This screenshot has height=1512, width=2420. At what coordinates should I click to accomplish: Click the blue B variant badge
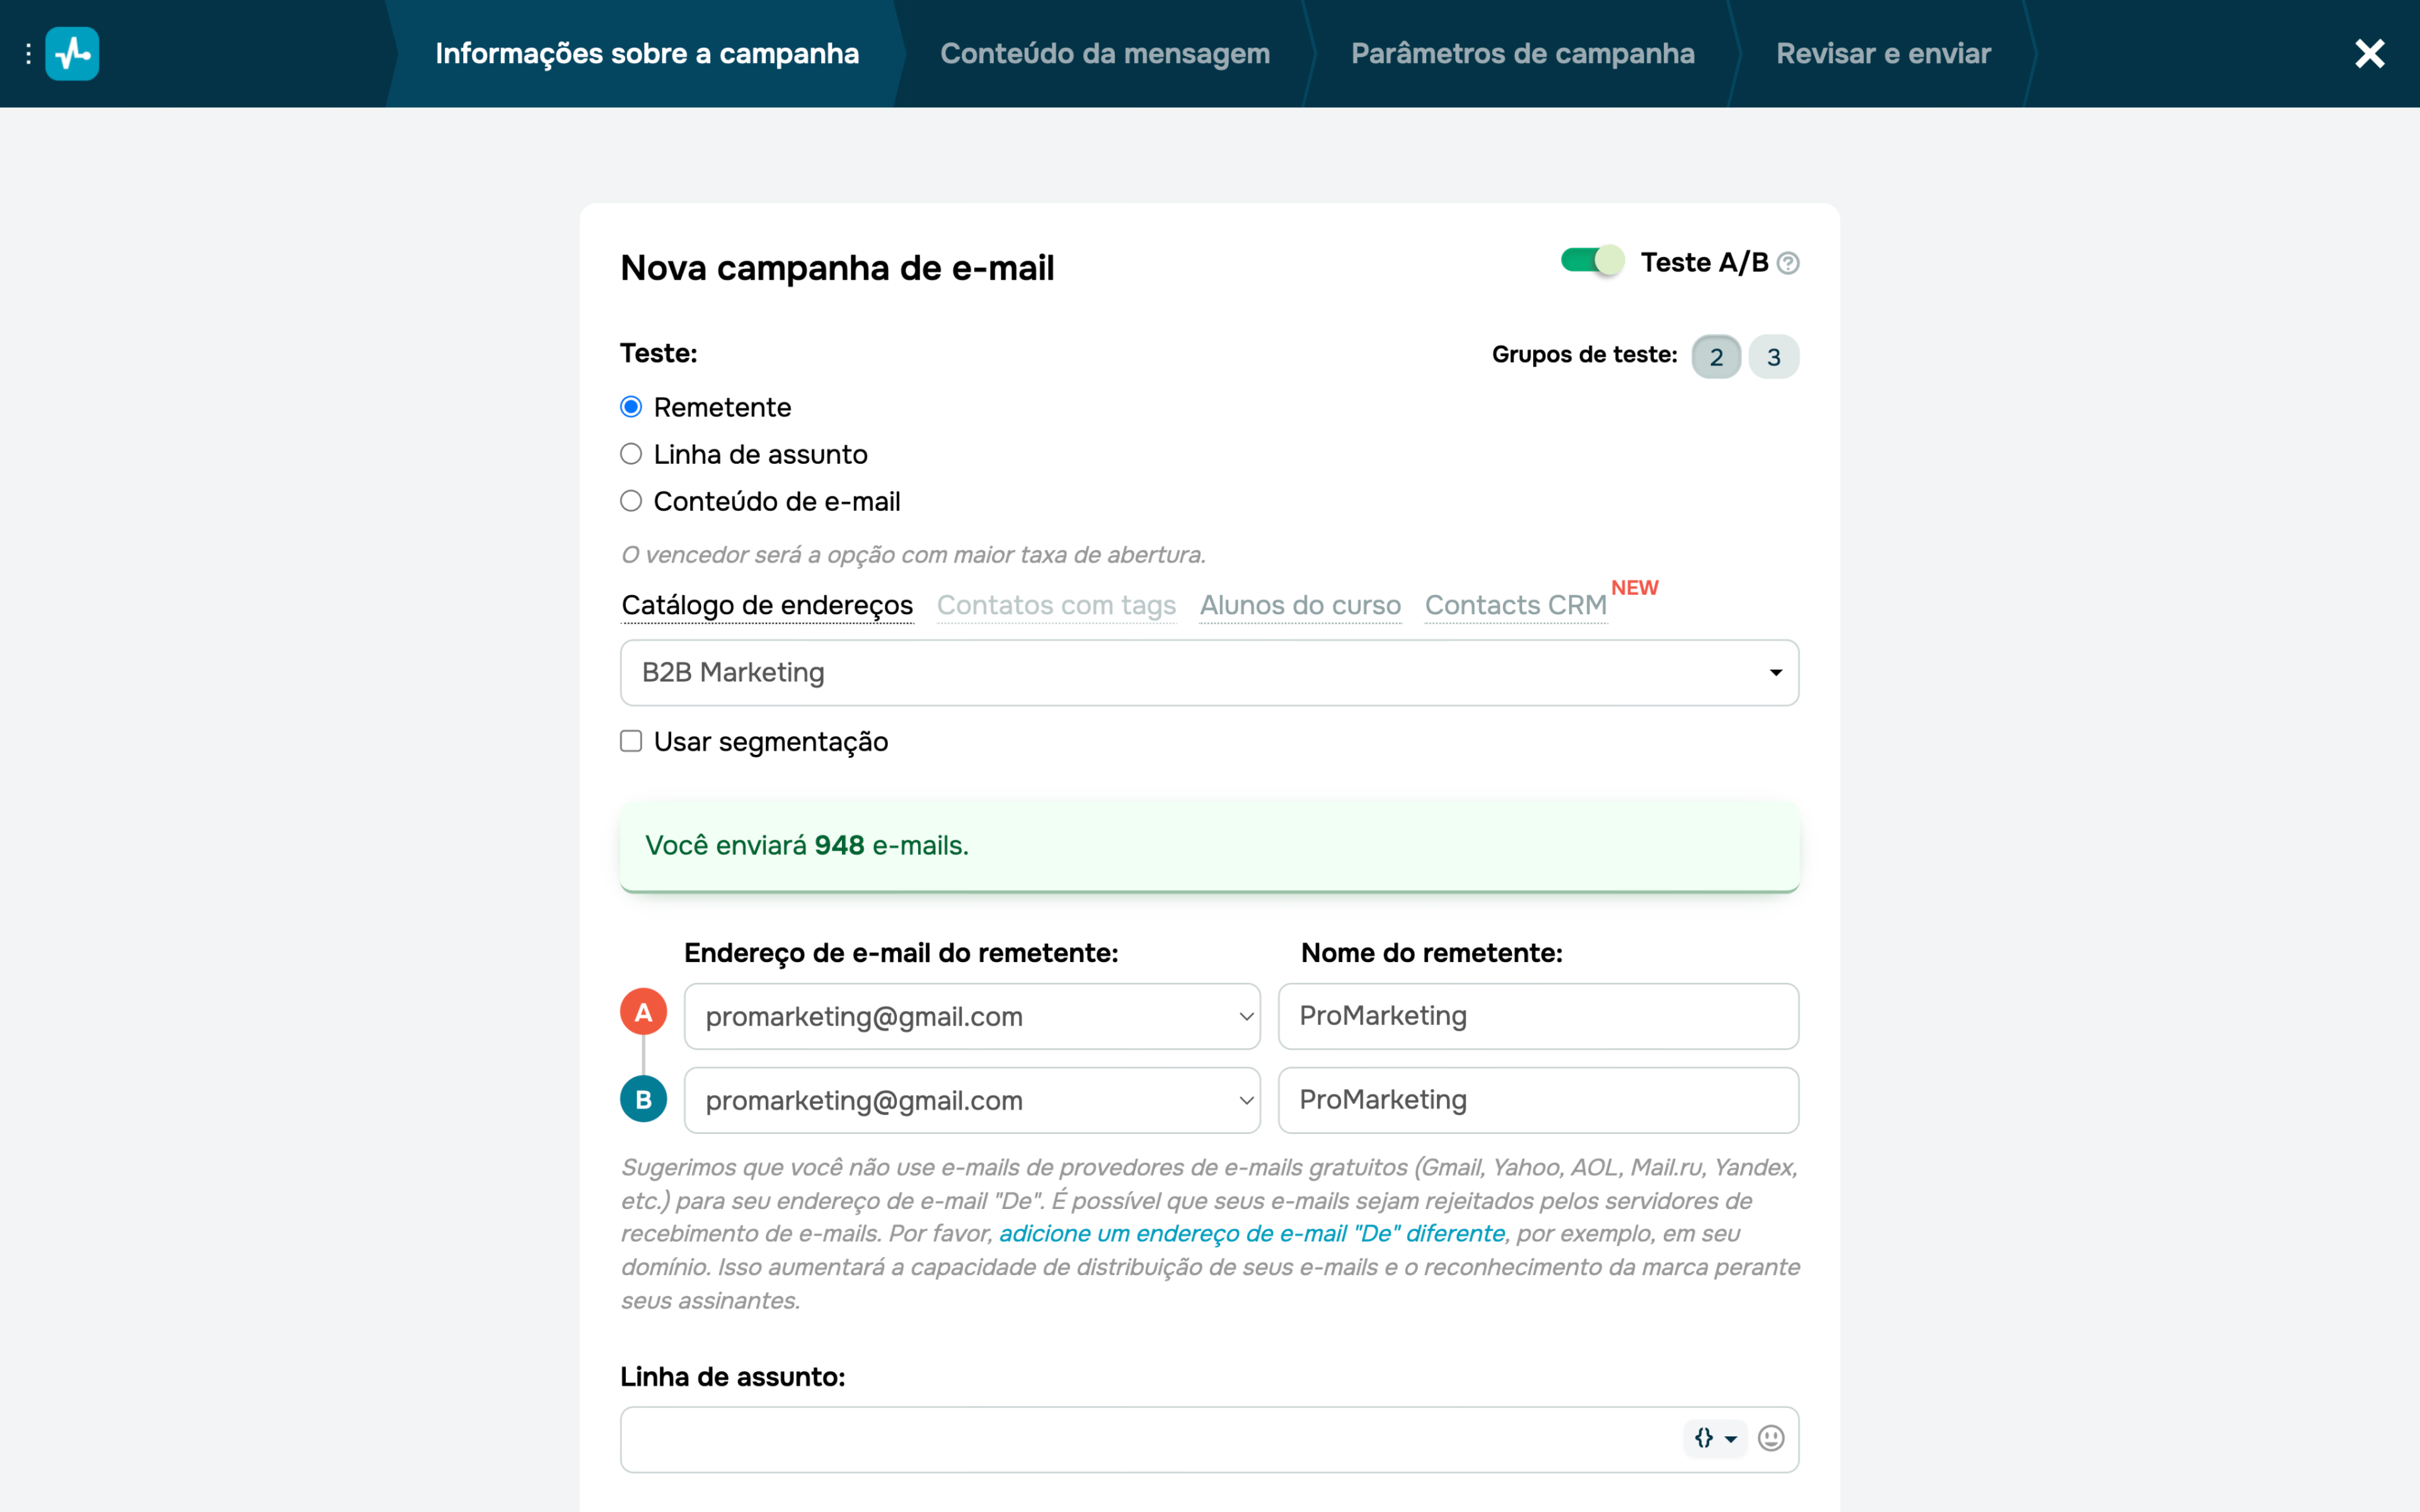643,1099
